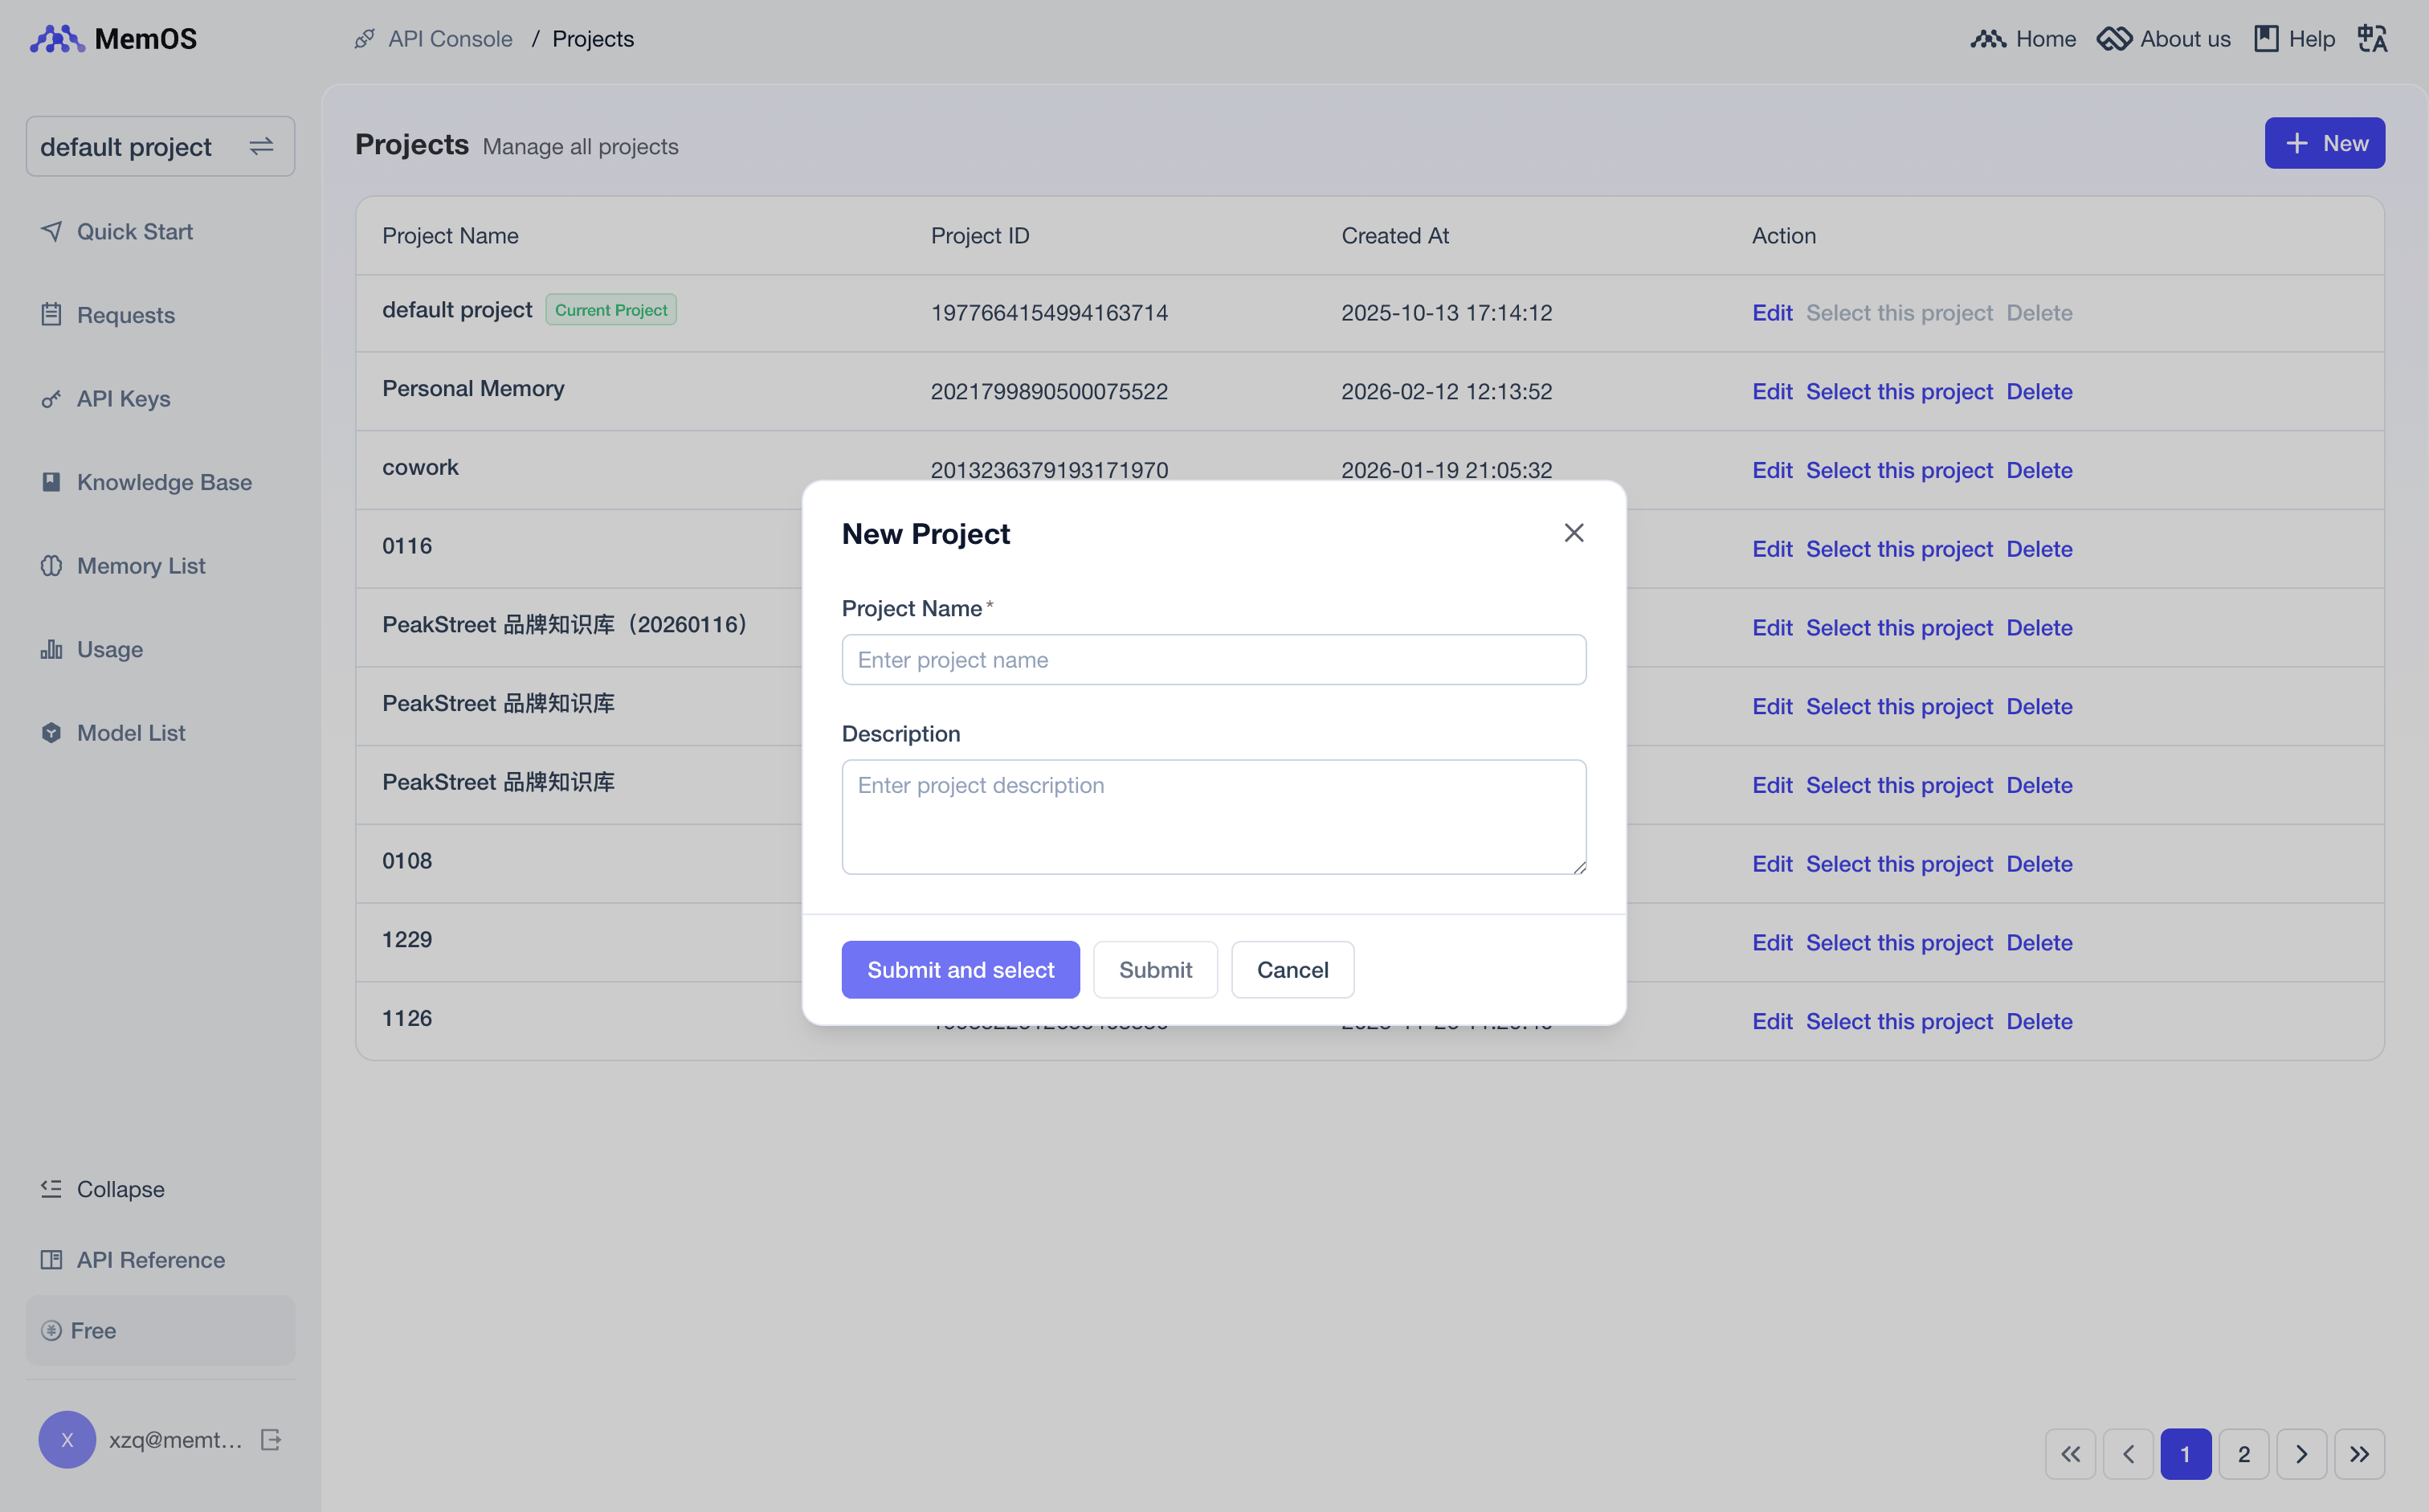Click the Project Name column header
Viewport: 2429px width, 1512px height.
tap(450, 236)
